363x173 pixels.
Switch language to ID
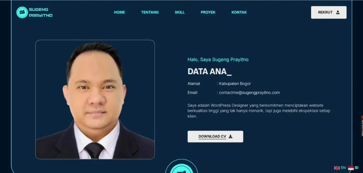[357, 168]
